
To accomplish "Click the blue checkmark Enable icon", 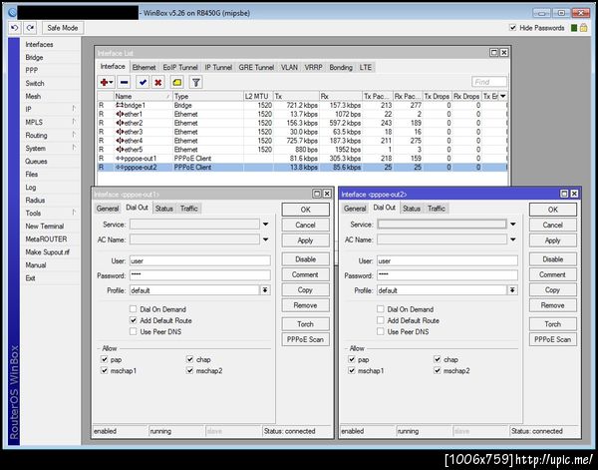I will [x=143, y=82].
